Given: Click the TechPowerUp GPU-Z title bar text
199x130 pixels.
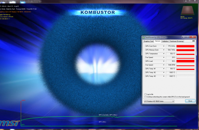Looking at the screenshot, I should 155,38.
